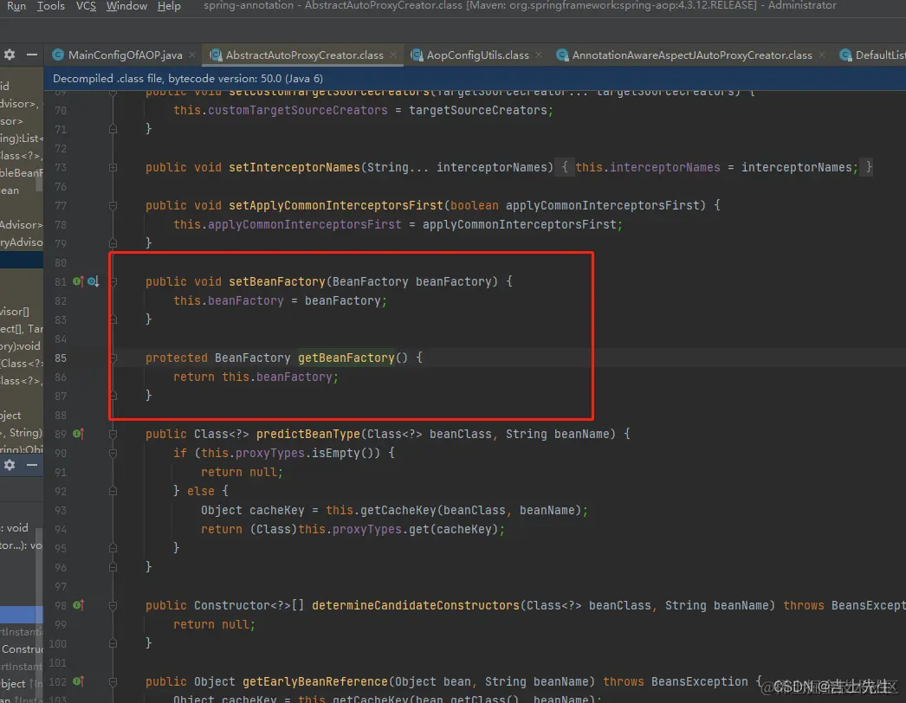Open the Help menu
906x703 pixels.
point(169,6)
